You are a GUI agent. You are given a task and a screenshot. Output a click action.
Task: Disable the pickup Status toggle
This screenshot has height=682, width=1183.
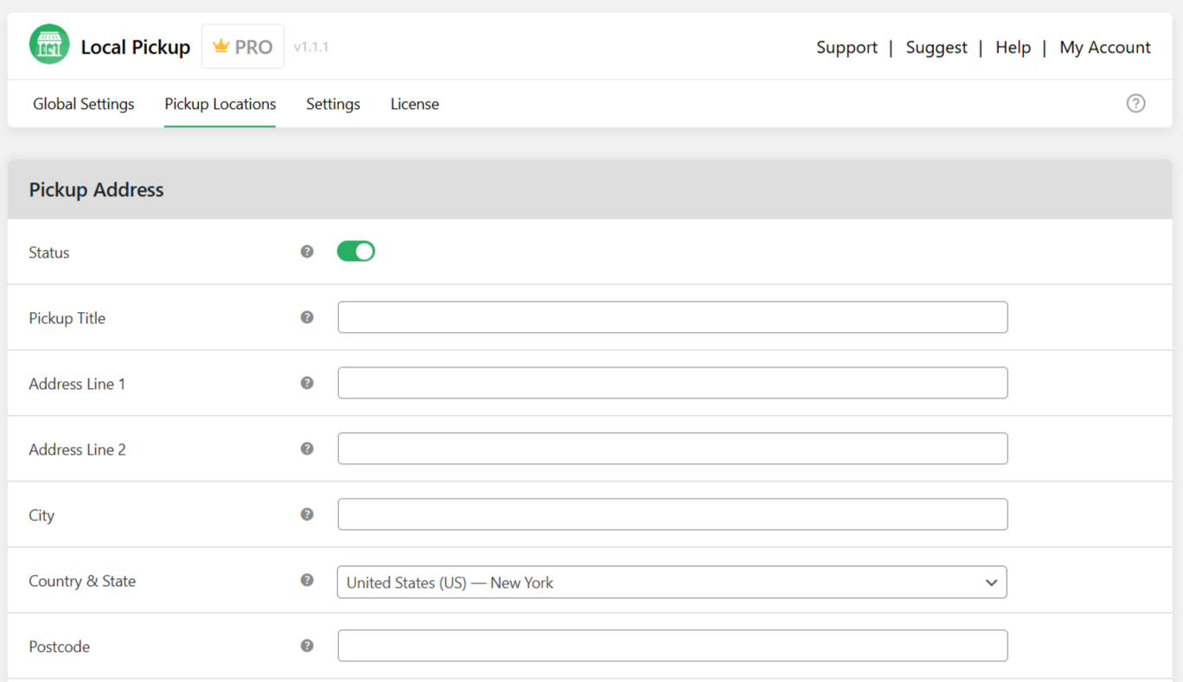(355, 252)
